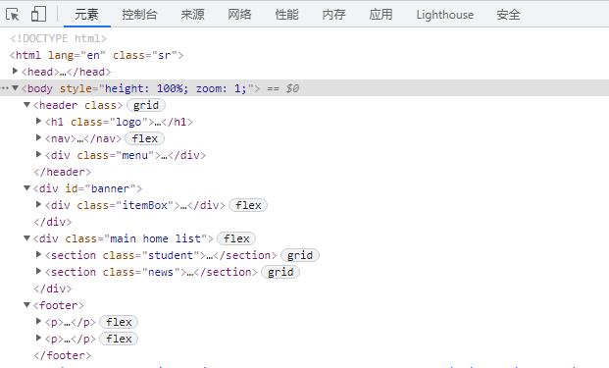Expand the head element
The width and height of the screenshot is (609, 368).
(15, 71)
